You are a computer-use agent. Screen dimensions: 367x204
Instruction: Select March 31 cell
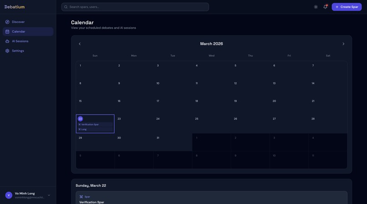(x=173, y=142)
